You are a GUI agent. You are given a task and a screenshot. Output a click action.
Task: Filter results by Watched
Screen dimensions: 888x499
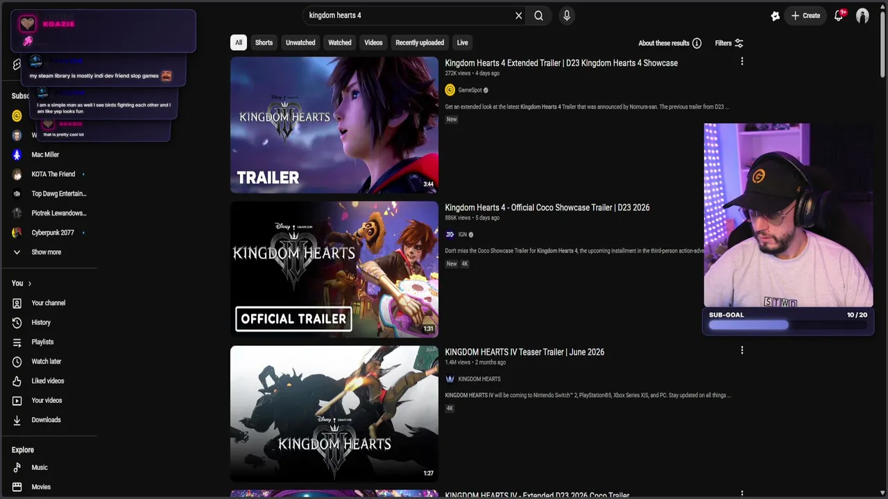click(x=340, y=43)
